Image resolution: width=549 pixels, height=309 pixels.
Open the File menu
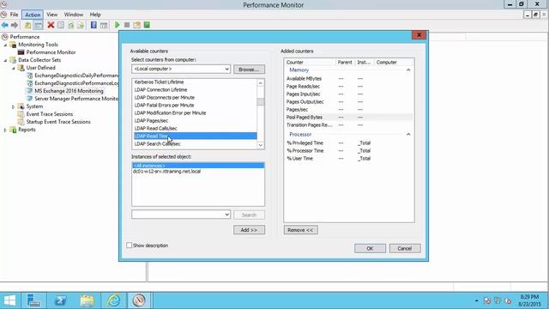(x=14, y=15)
